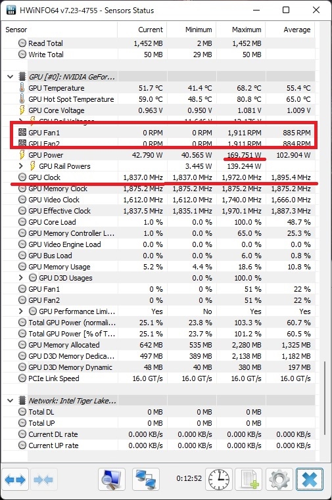Expand the GPU Rail Powers row
Image resolution: width=332 pixels, height=500 pixels.
click(x=21, y=166)
